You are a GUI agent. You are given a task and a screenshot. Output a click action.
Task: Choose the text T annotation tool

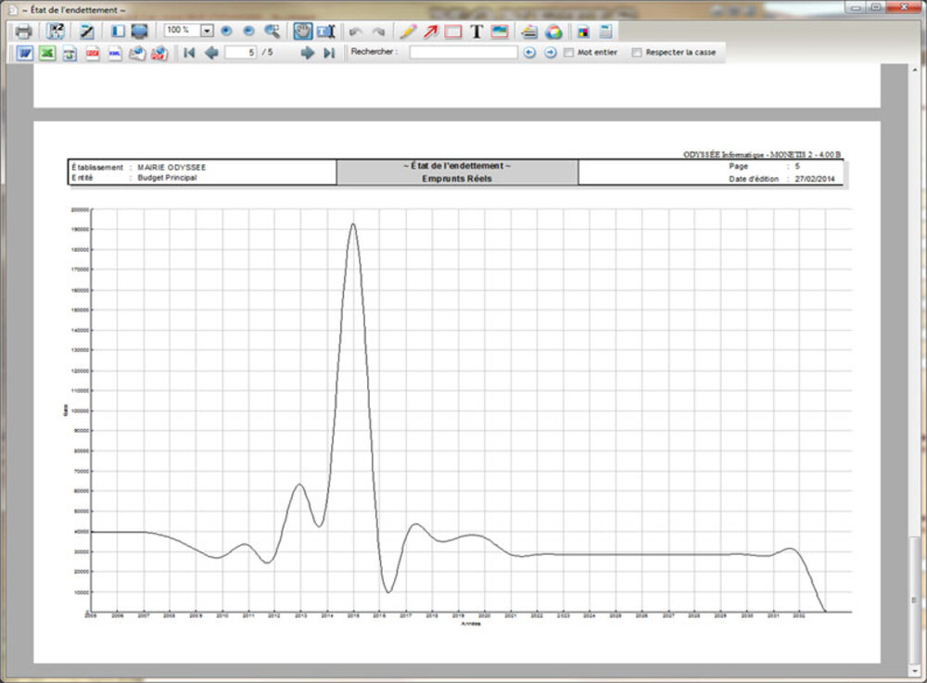476,32
